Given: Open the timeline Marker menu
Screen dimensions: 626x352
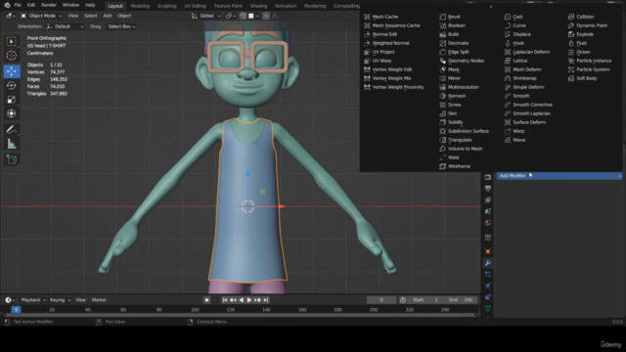Looking at the screenshot, I should [99, 300].
